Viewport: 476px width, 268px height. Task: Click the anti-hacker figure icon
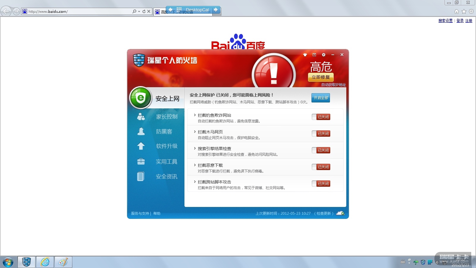point(141,131)
